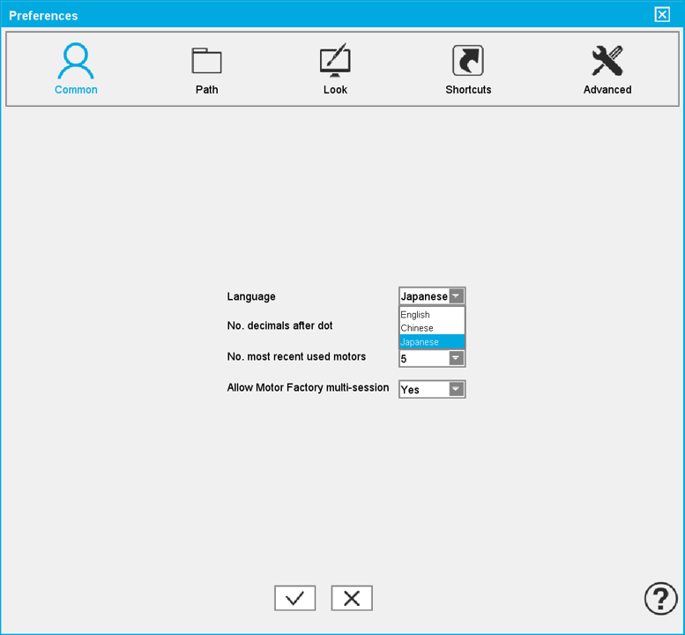Pick Japanese in the language list
685x635 pixels.
(x=420, y=342)
